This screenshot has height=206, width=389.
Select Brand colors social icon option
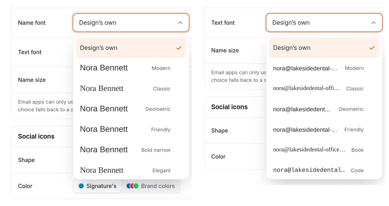tap(151, 186)
